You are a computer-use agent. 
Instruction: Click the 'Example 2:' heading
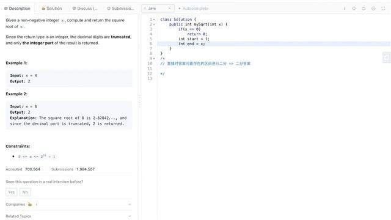click(16, 94)
